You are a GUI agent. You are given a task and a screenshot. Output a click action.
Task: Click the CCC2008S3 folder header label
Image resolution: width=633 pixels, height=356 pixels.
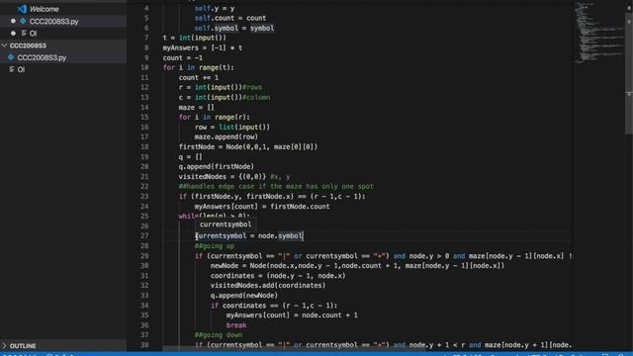coord(28,45)
